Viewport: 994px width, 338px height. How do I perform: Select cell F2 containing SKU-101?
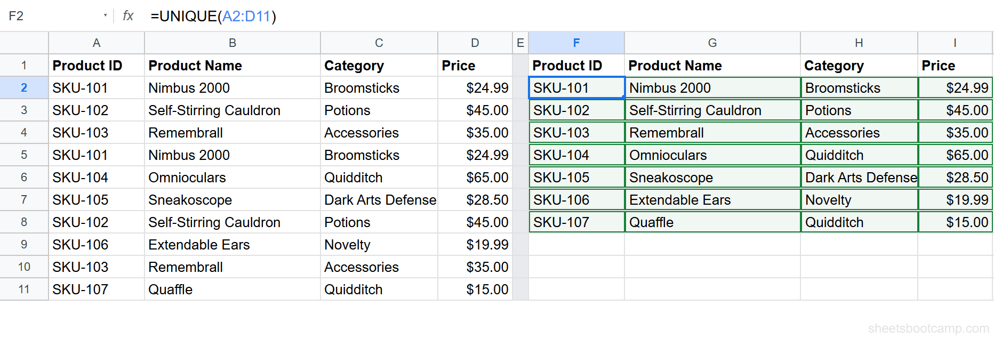(x=576, y=87)
